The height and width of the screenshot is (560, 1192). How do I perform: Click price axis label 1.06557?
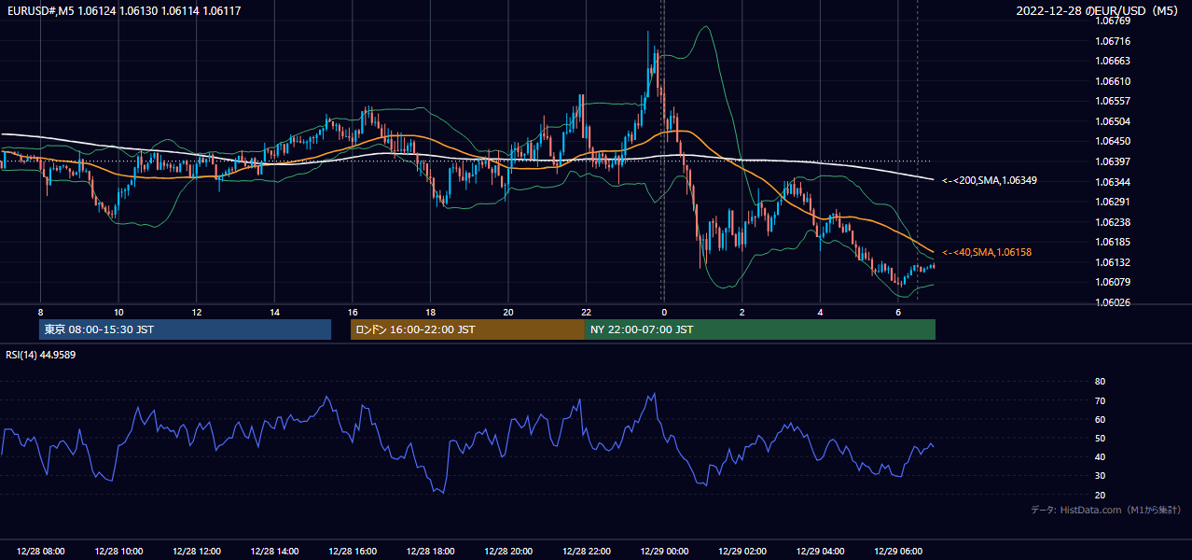coord(1114,101)
